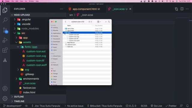This screenshot has height=108, width=192.
Task: Open Source Control with 17 changes badge
Action: tap(5, 30)
